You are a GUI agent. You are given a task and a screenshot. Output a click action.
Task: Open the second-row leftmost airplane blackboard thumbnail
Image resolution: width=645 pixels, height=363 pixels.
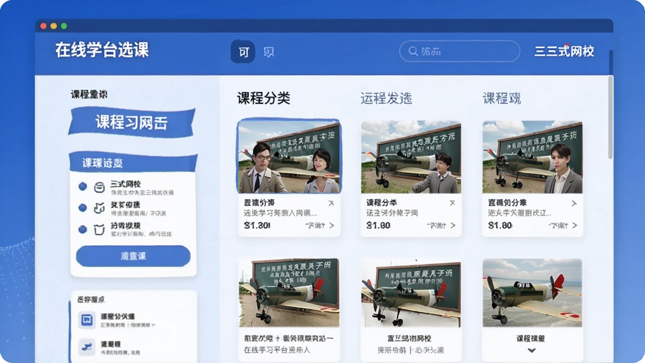click(x=288, y=292)
